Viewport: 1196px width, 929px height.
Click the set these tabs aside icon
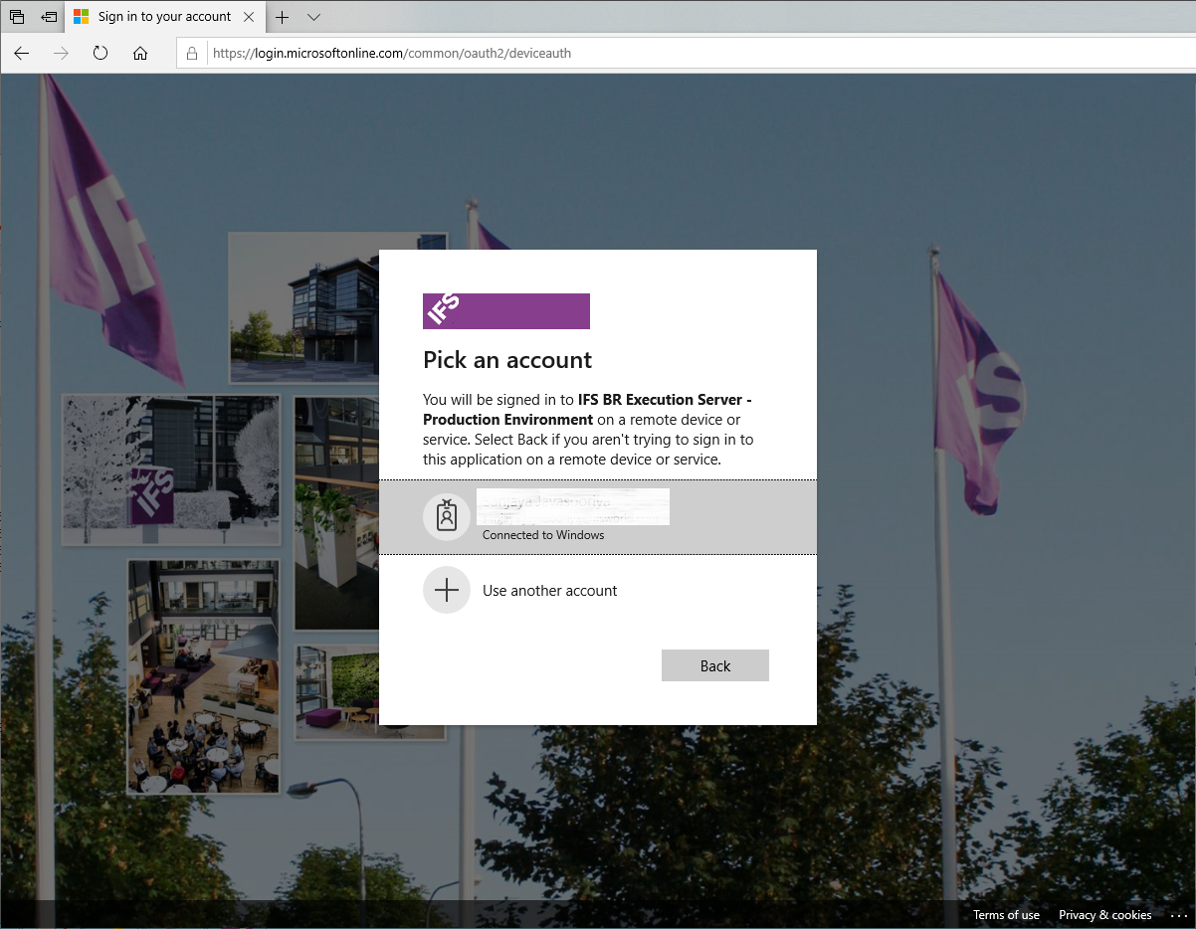click(49, 17)
